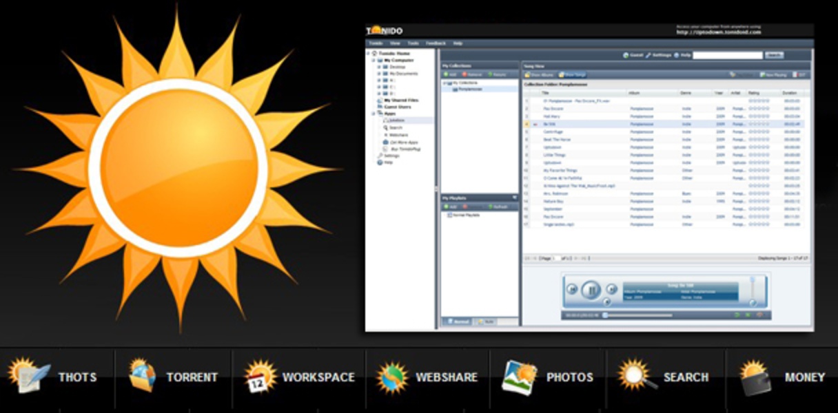This screenshot has height=413, width=838.
Task: Open the Thots app icon
Action: point(29,376)
